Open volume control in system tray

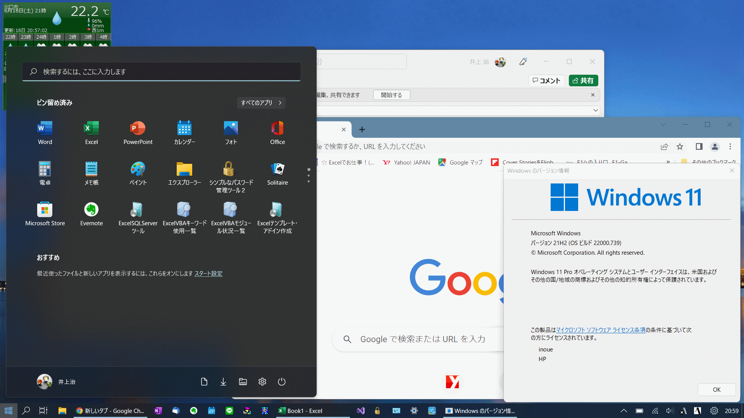(669, 411)
